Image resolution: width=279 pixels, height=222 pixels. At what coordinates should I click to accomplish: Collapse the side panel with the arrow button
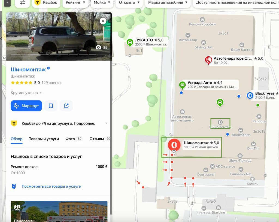[x=7, y=2]
